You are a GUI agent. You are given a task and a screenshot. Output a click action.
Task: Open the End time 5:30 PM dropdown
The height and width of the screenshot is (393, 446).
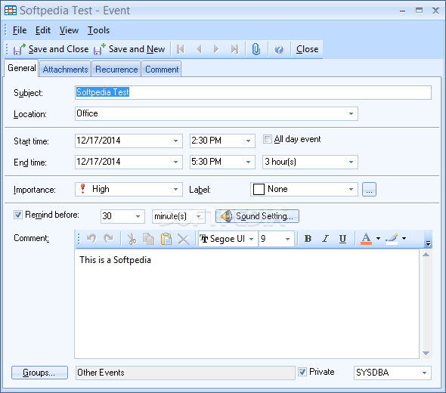(248, 162)
